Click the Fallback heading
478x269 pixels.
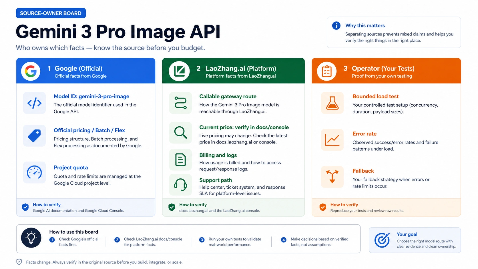click(363, 171)
